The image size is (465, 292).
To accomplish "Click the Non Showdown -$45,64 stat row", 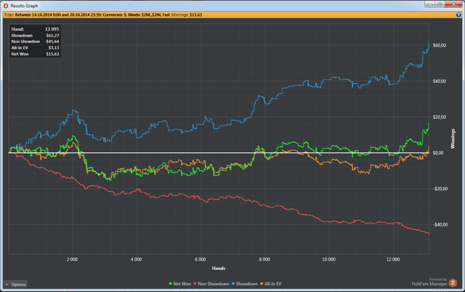I will (x=35, y=42).
